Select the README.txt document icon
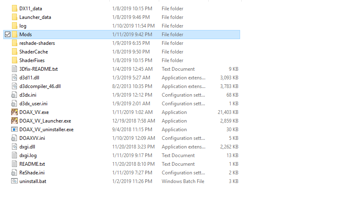The width and height of the screenshot is (337, 197). pos(14,164)
